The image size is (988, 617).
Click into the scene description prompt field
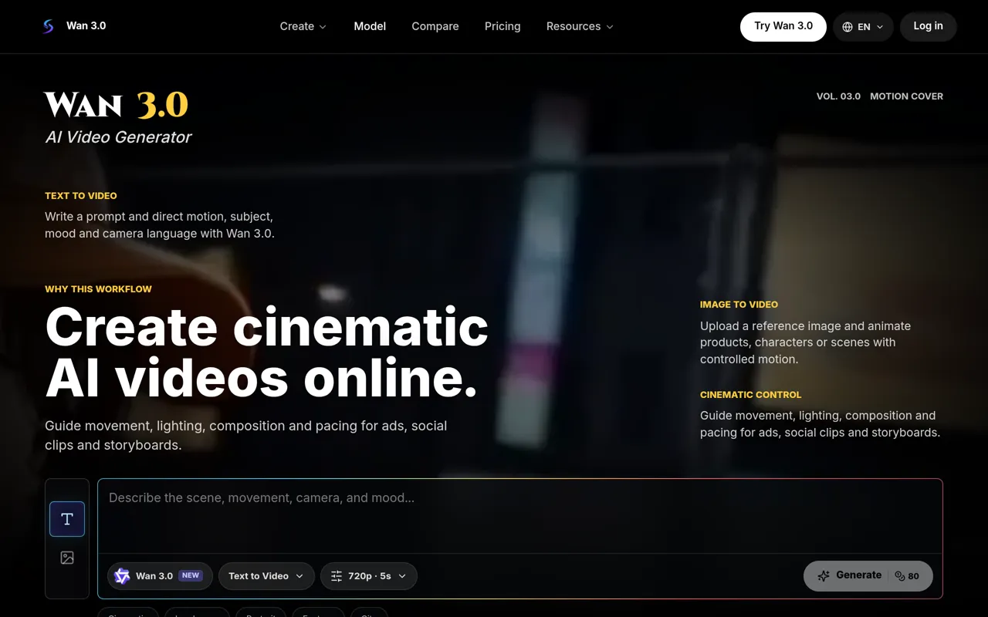coord(520,515)
